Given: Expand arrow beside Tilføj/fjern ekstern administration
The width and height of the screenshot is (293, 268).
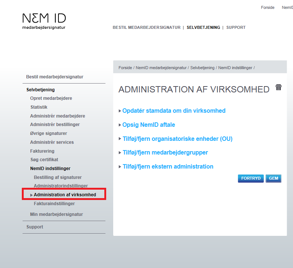Looking at the screenshot, I should click(x=120, y=167).
